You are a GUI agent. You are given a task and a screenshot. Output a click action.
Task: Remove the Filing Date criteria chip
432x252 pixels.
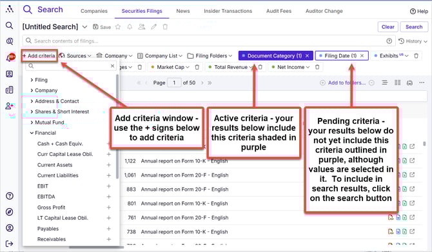362,56
